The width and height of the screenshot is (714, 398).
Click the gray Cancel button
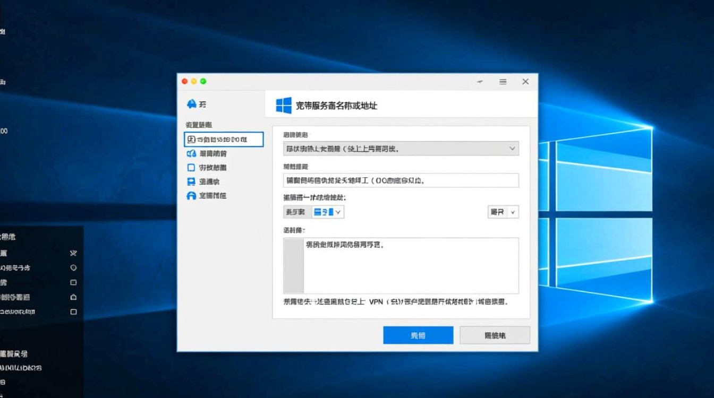495,335
